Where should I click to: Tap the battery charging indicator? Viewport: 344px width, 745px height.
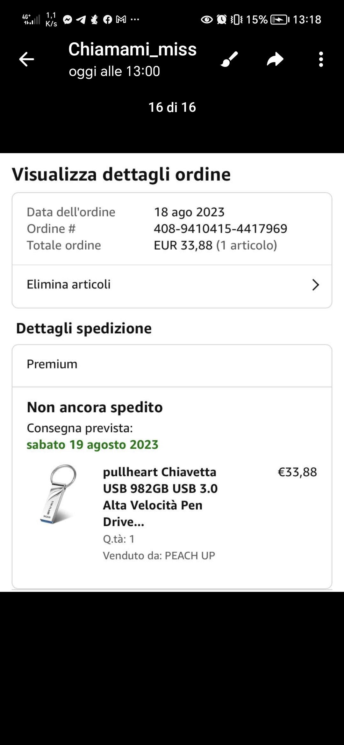tap(279, 20)
